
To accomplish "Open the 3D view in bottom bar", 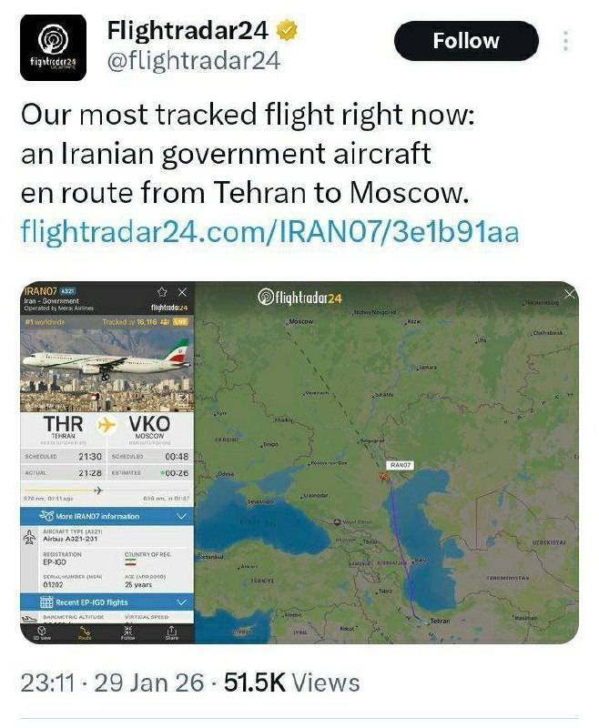I will (40, 632).
